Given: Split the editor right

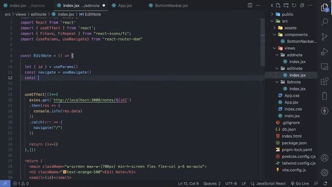Looking at the screenshot, I should tap(250, 5).
